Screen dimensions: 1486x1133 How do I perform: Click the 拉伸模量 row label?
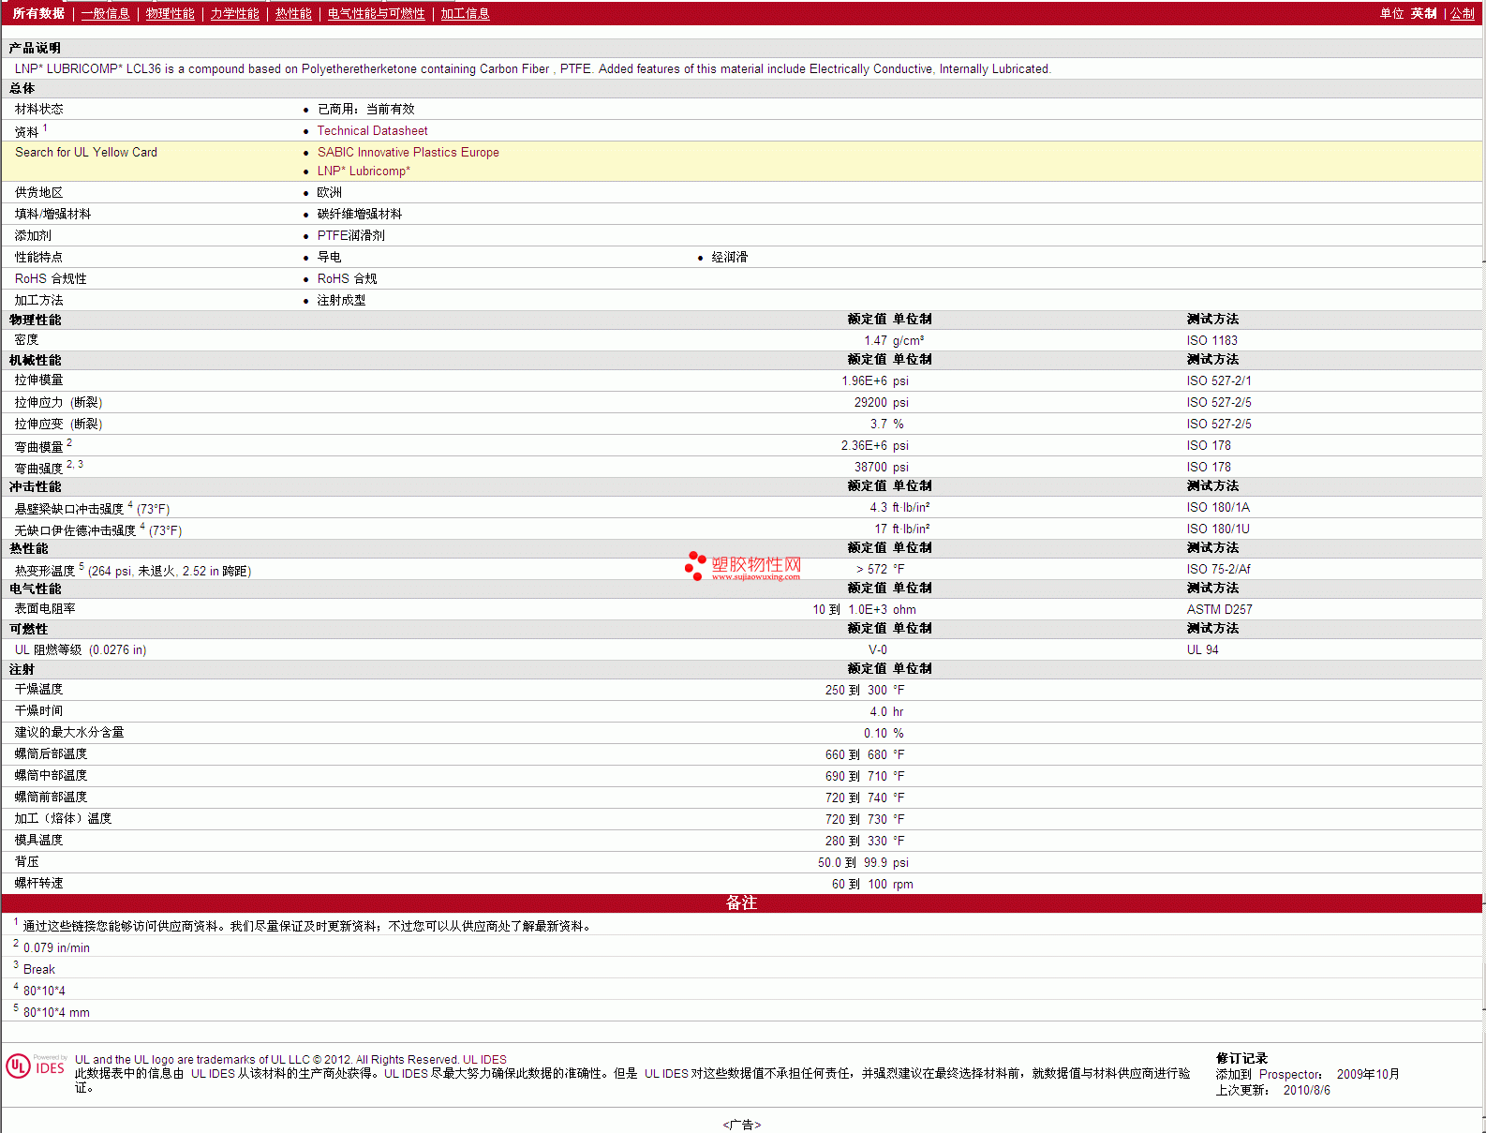[x=38, y=380]
